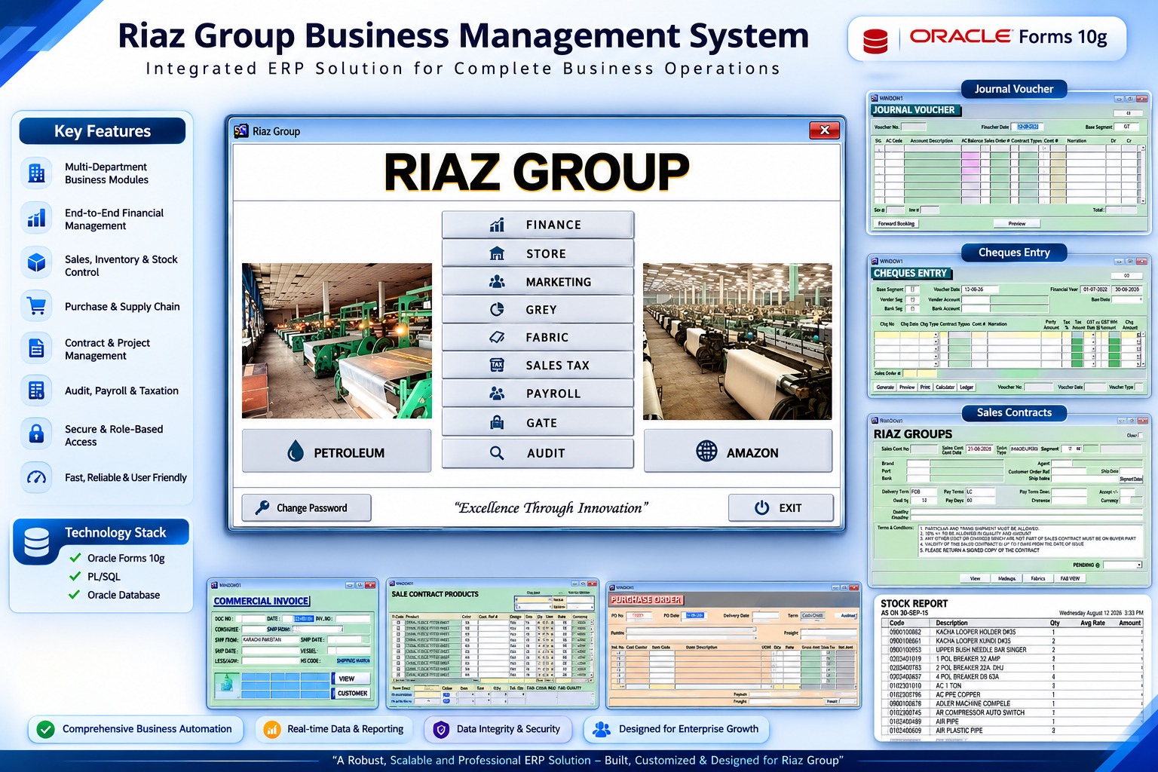The width and height of the screenshot is (1158, 772).
Task: Click the Journal Voucher label tab
Action: pos(1014,89)
